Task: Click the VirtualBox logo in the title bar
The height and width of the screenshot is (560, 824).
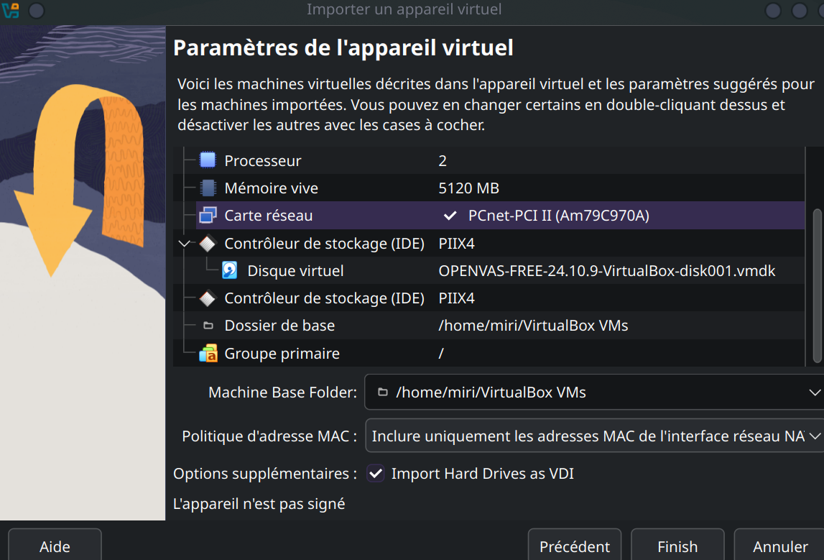Action: (10, 11)
